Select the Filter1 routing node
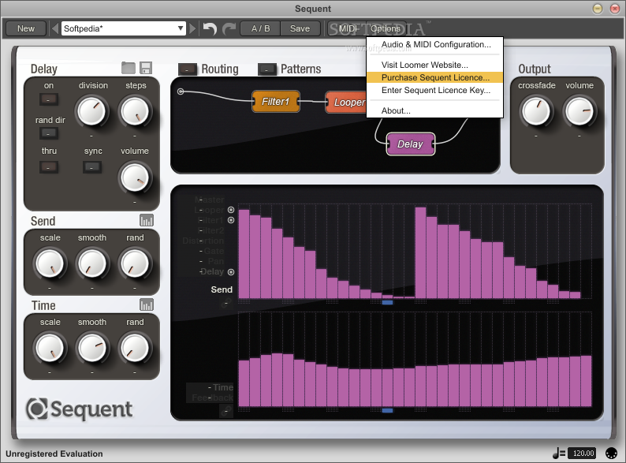The height and width of the screenshot is (463, 626). [x=276, y=102]
